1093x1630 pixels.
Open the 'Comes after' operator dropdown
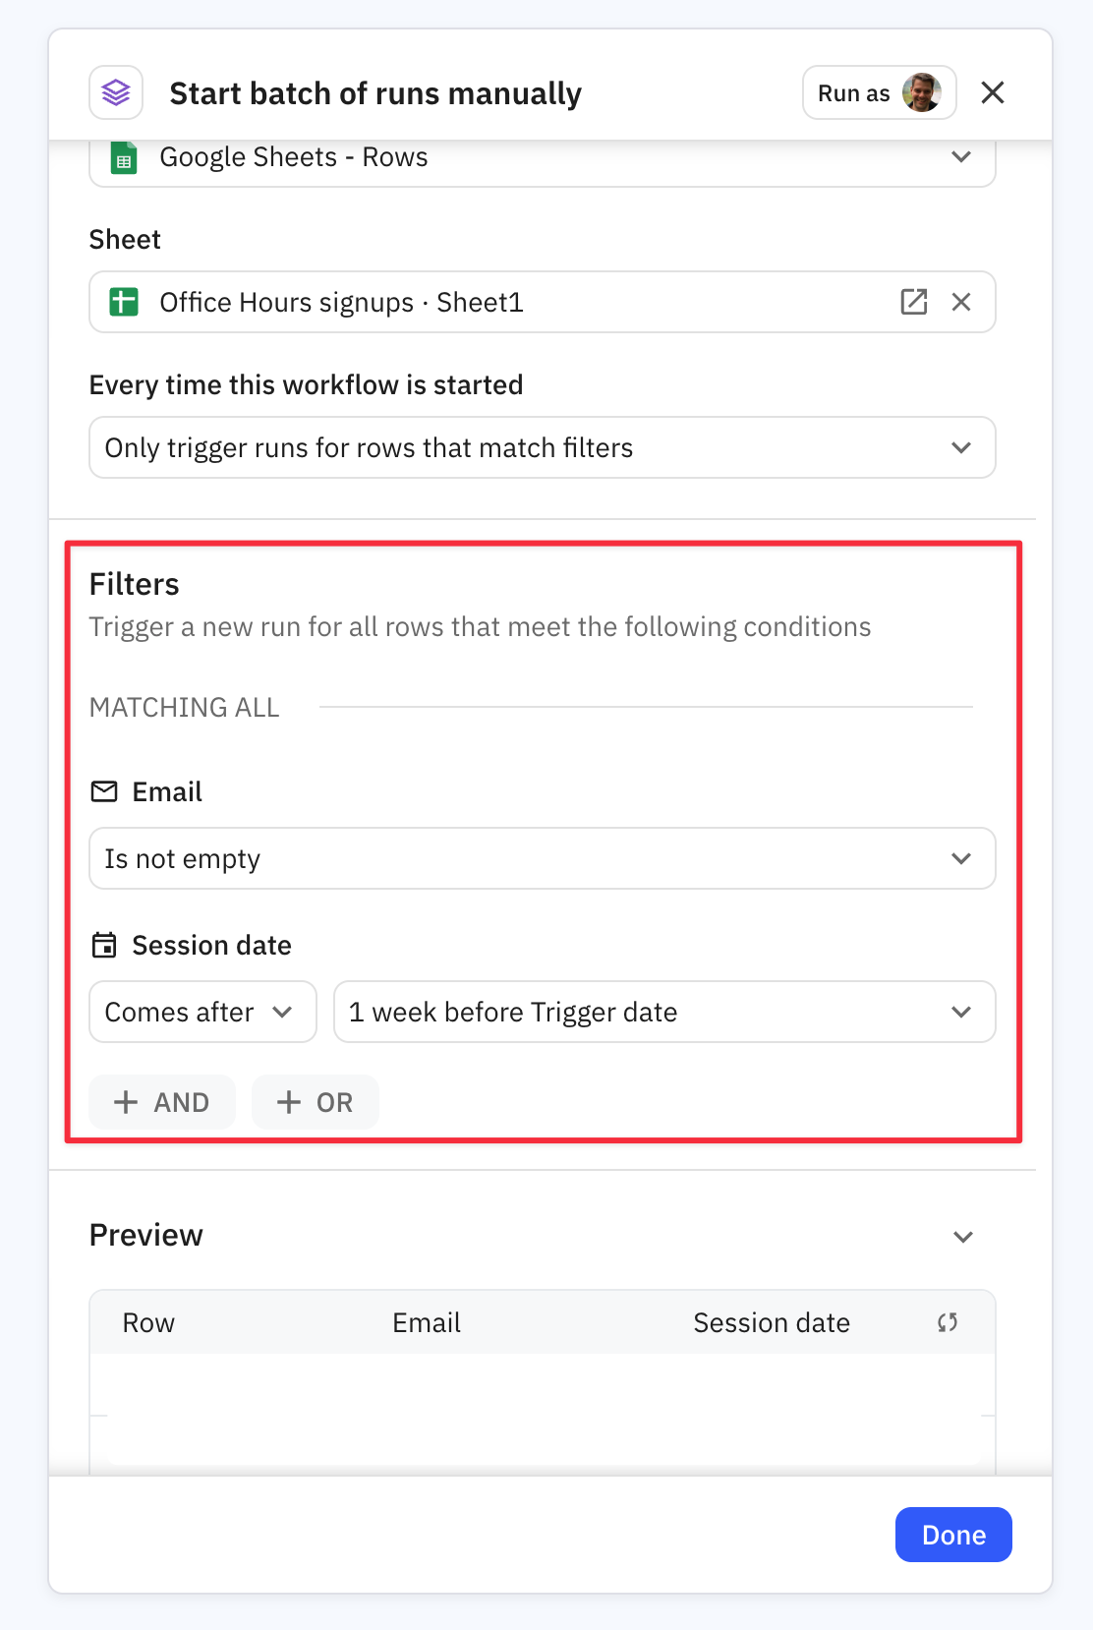pyautogui.click(x=202, y=1012)
